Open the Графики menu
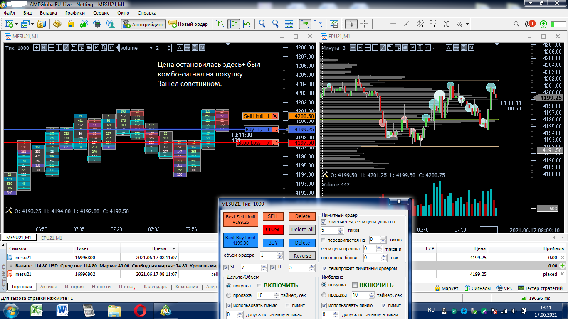This screenshot has width=568, height=319. click(x=75, y=13)
